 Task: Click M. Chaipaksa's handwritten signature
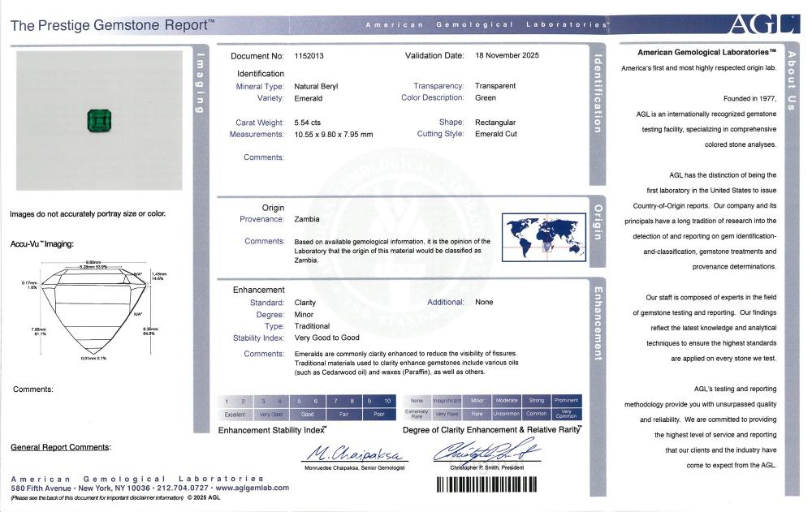click(354, 454)
